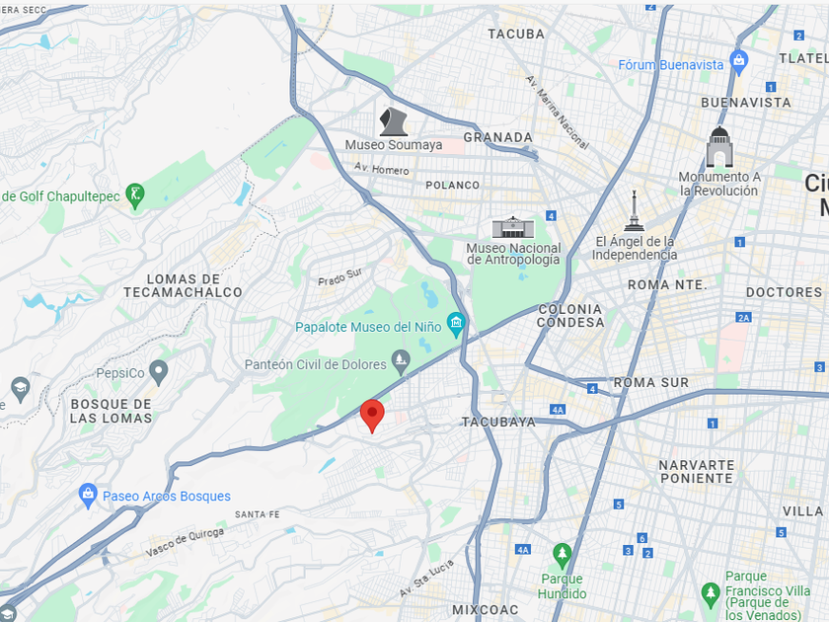Click the red location pin marker
Image resolution: width=829 pixels, height=622 pixels.
tap(372, 417)
